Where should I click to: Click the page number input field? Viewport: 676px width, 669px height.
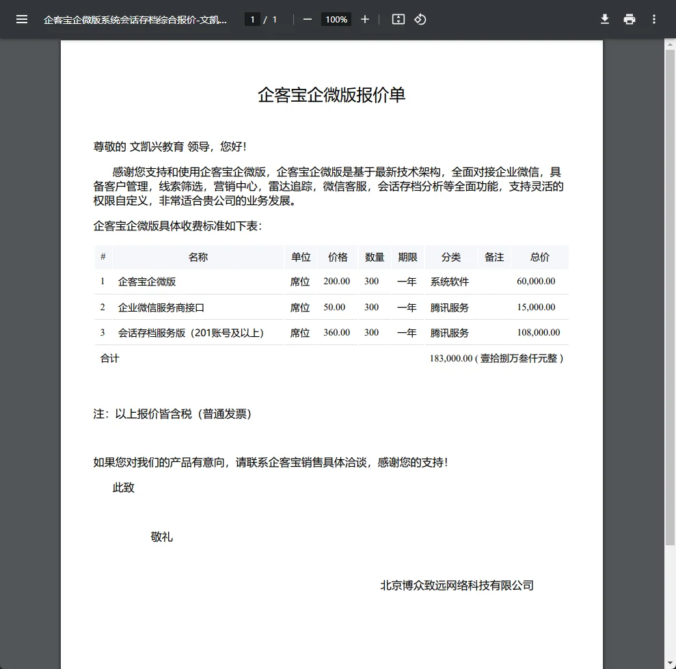tap(252, 19)
